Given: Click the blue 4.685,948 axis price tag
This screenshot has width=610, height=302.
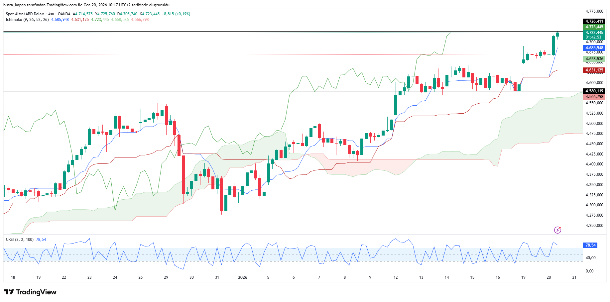Looking at the screenshot, I should coord(594,48).
